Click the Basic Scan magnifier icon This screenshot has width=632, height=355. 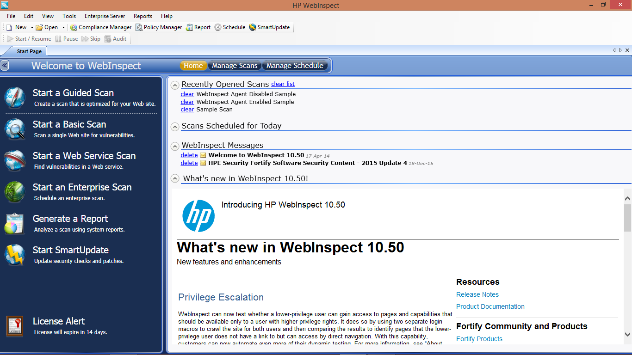pyautogui.click(x=14, y=129)
